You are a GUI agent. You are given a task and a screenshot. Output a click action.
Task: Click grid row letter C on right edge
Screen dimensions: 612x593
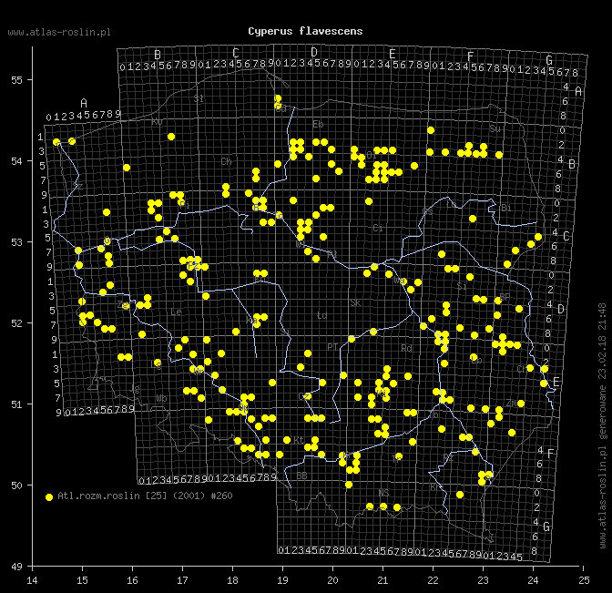click(x=566, y=236)
